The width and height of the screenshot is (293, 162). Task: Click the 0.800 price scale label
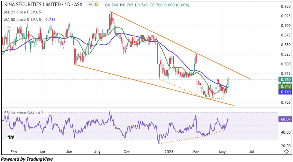pos(286,64)
